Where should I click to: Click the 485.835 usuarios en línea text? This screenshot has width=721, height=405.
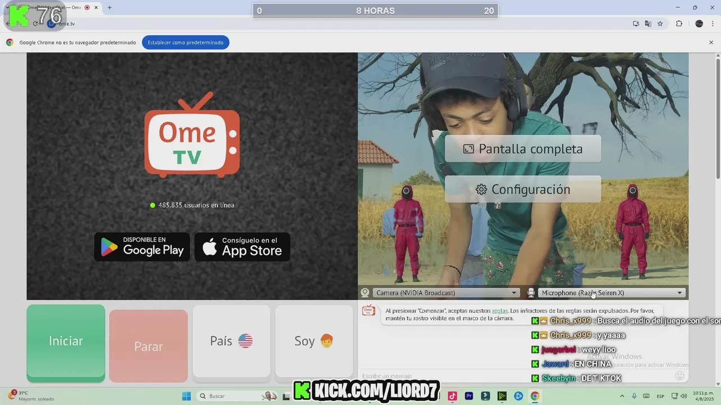pos(192,205)
